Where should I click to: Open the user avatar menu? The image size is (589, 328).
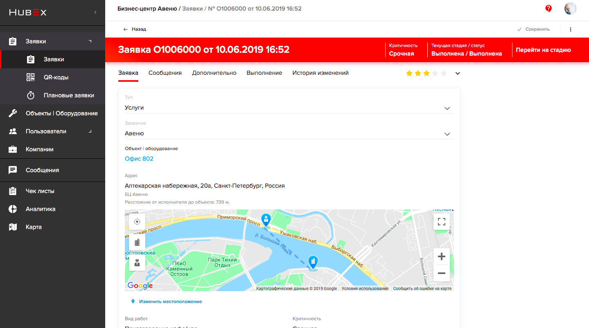point(570,9)
